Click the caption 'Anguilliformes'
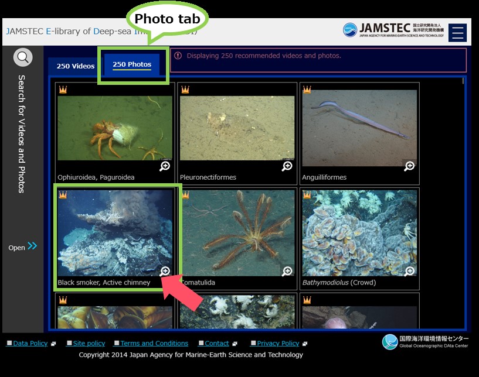Image resolution: width=479 pixels, height=377 pixels. (324, 177)
